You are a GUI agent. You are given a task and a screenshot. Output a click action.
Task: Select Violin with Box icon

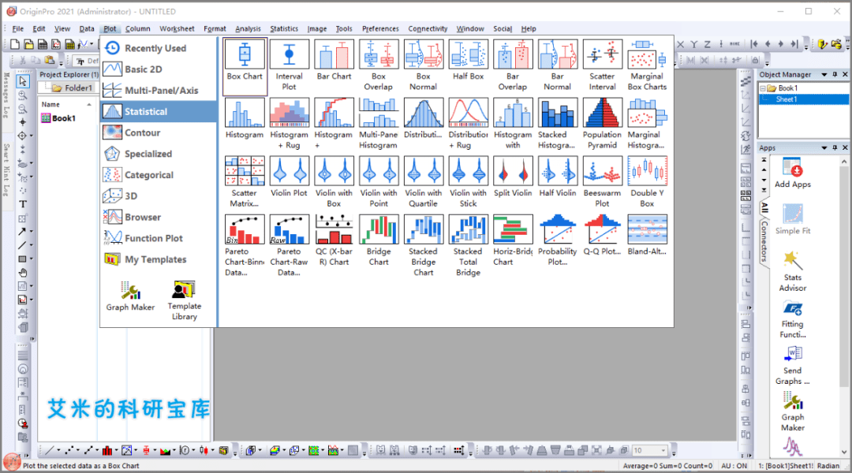pos(334,182)
